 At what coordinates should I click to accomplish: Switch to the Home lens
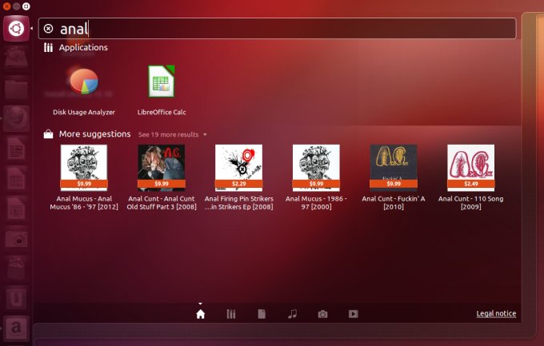(x=201, y=314)
